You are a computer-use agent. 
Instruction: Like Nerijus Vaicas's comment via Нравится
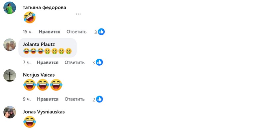pyautogui.click(x=48, y=99)
